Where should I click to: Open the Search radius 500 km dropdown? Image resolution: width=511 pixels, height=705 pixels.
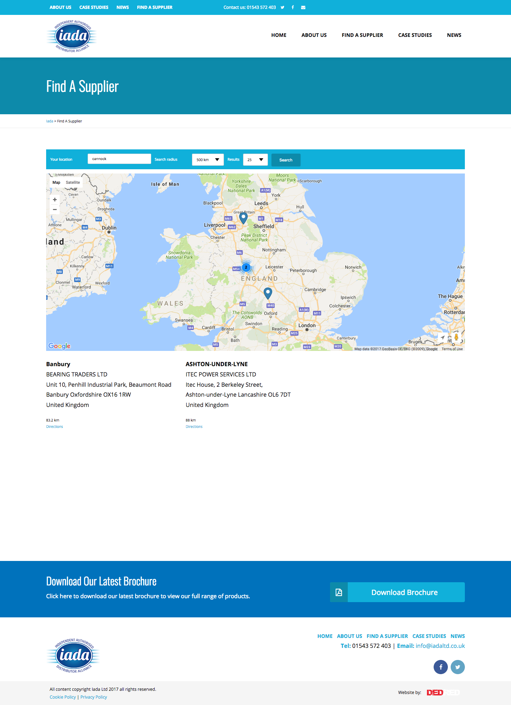[x=208, y=160]
